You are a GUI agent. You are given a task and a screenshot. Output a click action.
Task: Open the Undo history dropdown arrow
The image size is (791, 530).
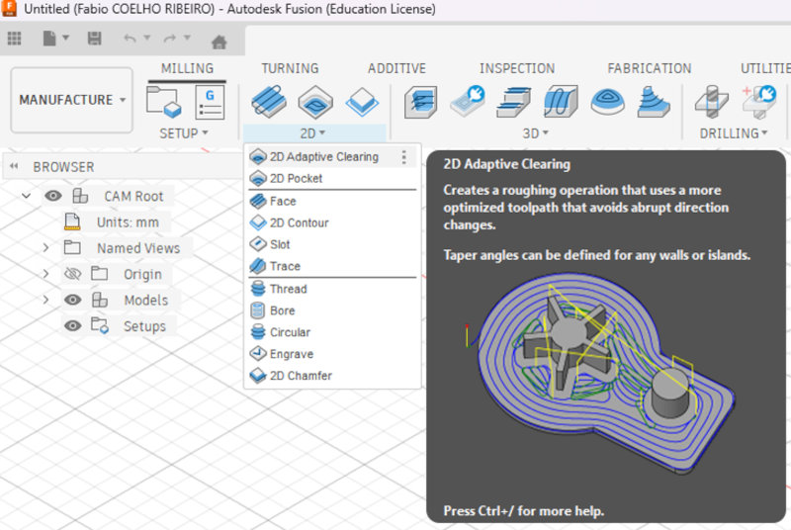(146, 38)
